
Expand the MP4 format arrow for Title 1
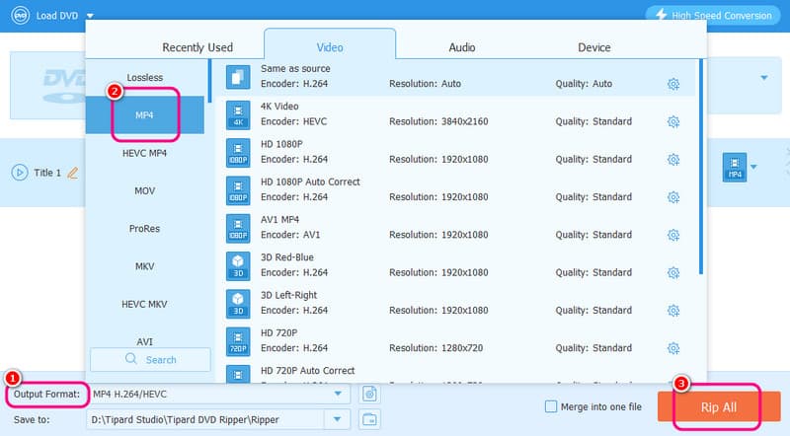tap(753, 167)
